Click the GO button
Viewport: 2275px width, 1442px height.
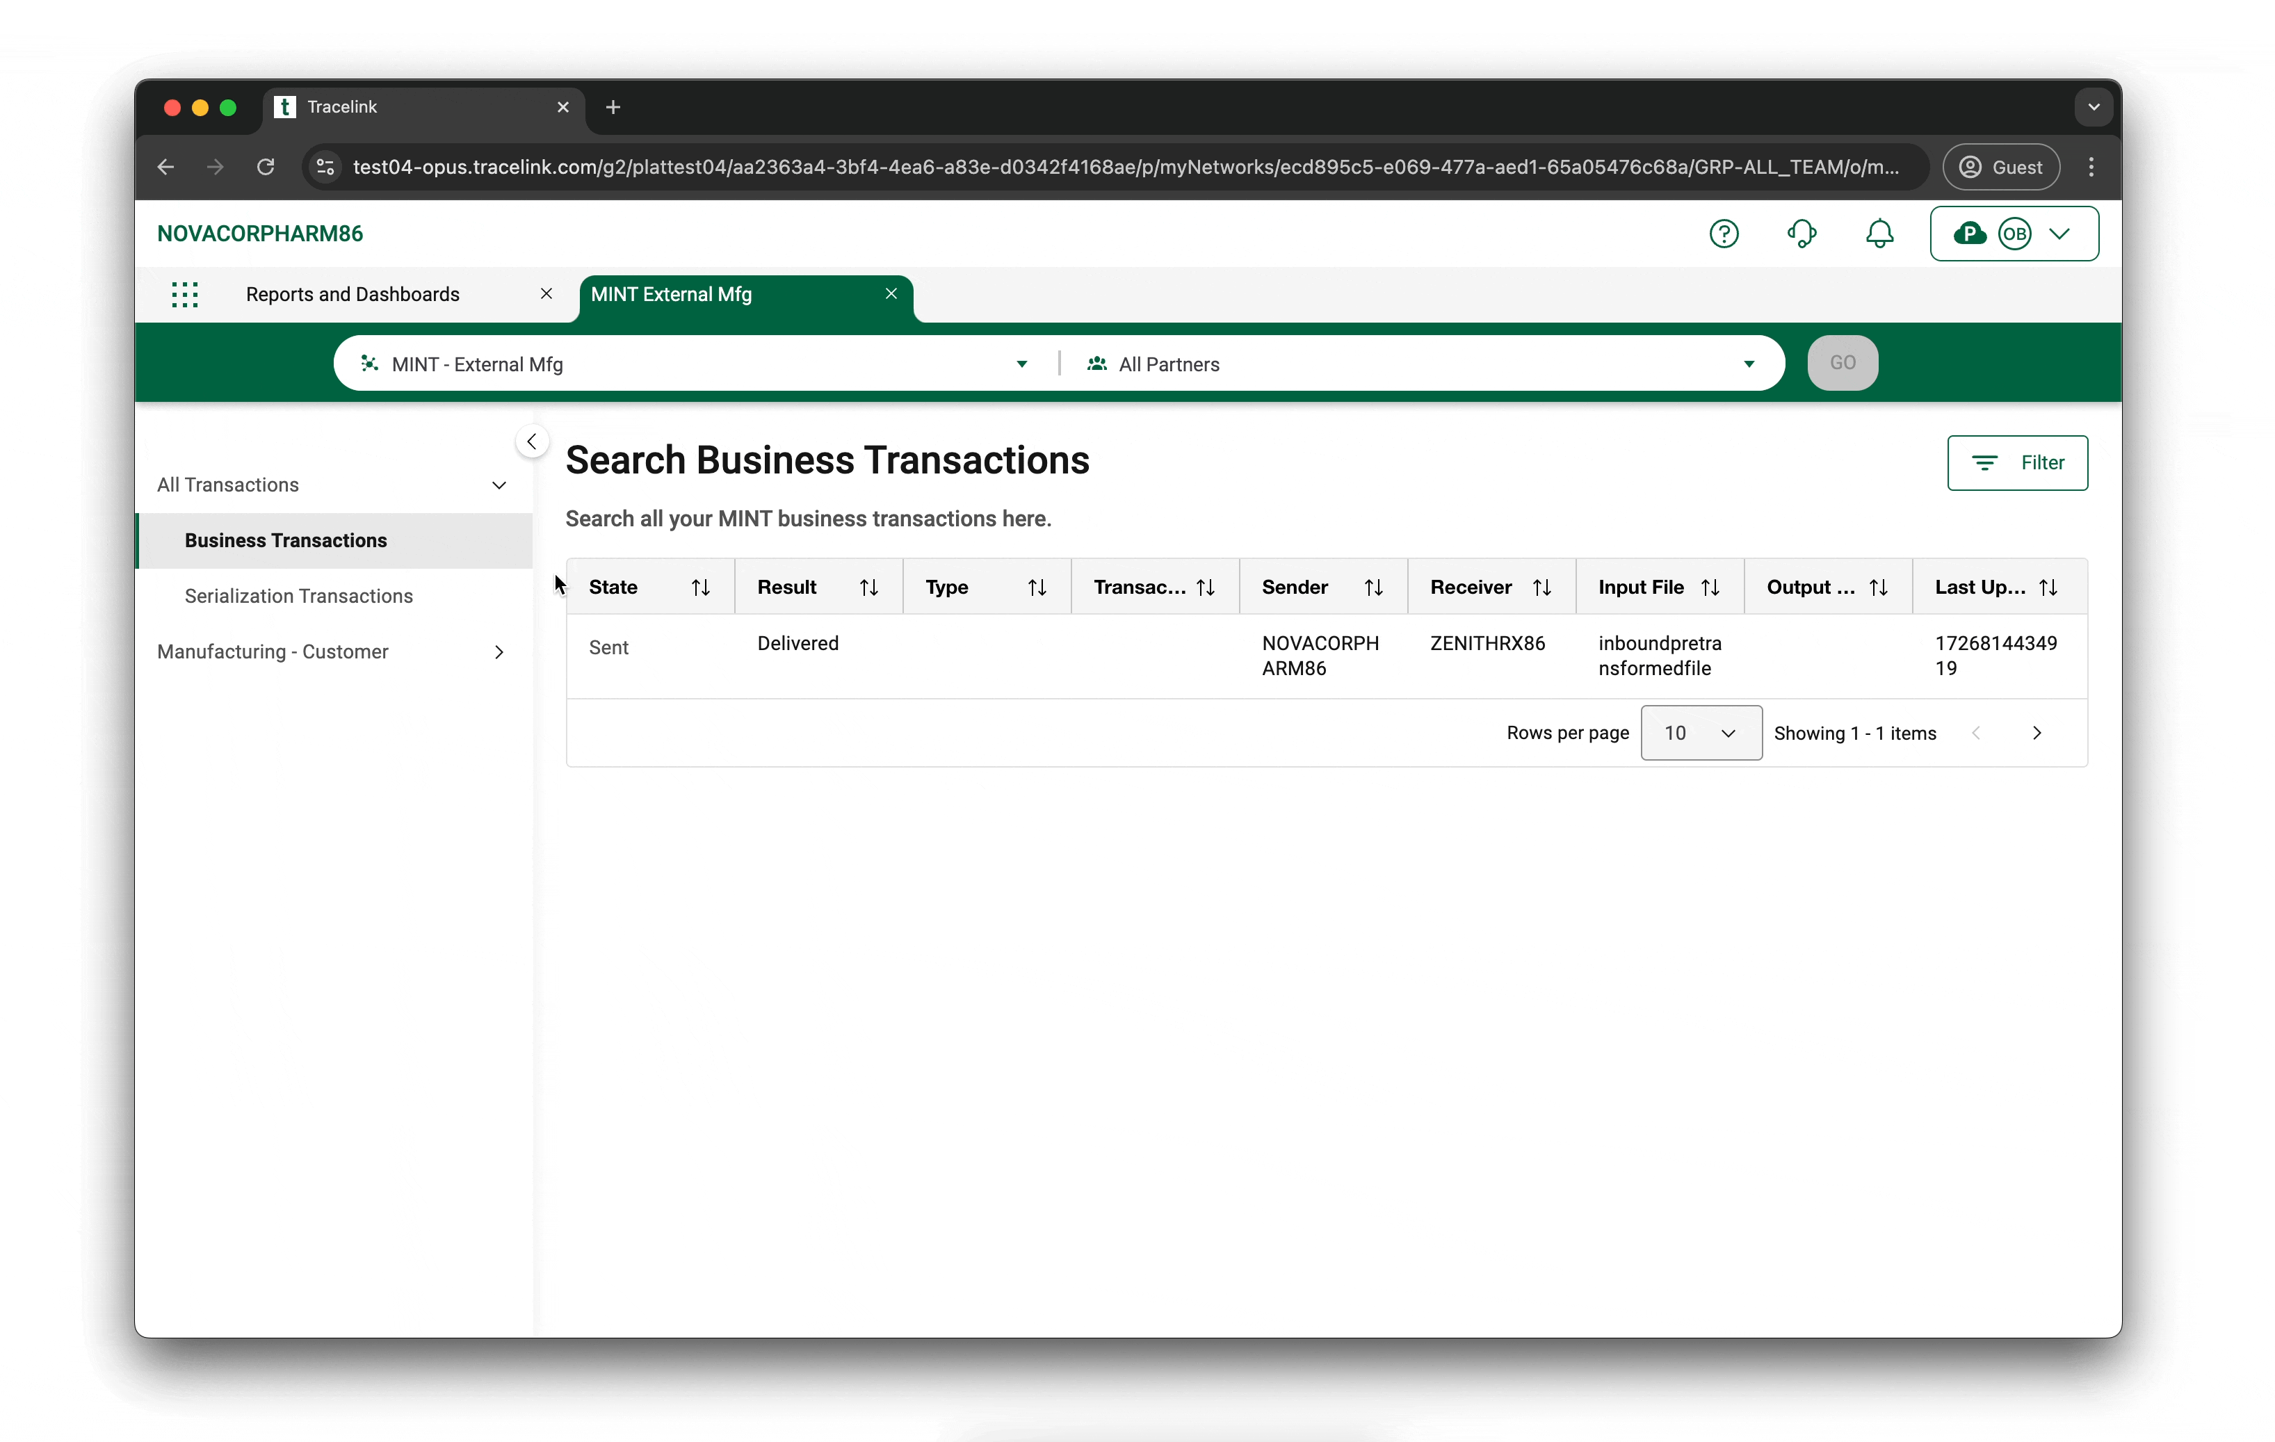[x=1841, y=363]
